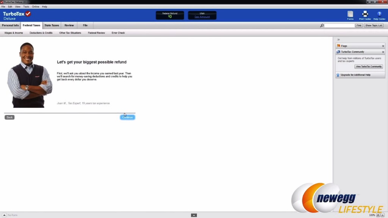This screenshot has width=388, height=218.
Task: Go to the State Taxes tab
Action: [x=52, y=25]
